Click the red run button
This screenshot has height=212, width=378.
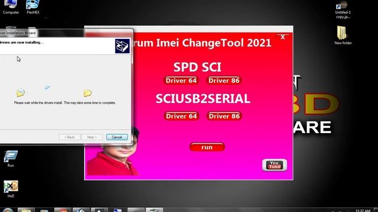coord(207,147)
